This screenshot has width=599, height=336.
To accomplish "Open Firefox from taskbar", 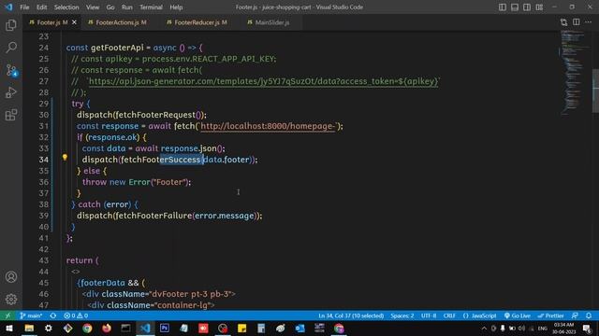I will click(107, 329).
